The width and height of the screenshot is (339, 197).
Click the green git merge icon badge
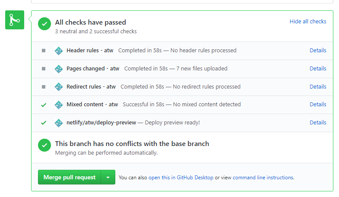pyautogui.click(x=15, y=20)
